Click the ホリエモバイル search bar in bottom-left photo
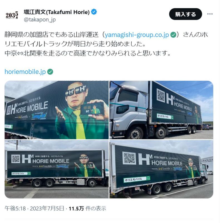222x223 pixels. tap(21, 173)
